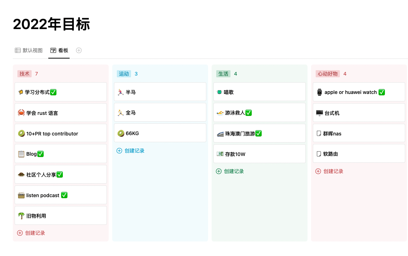Click the plus icon beside 创建记录 in 技术 column
Screen dimensions: 408x256
pos(20,233)
